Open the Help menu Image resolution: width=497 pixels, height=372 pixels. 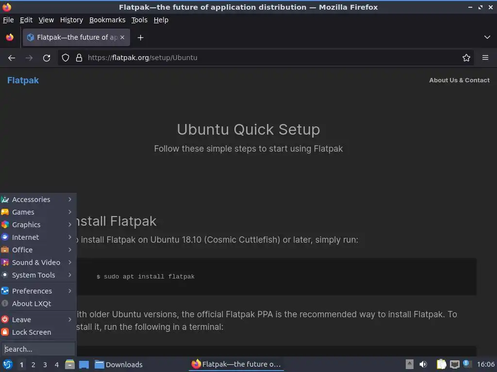pos(161,20)
